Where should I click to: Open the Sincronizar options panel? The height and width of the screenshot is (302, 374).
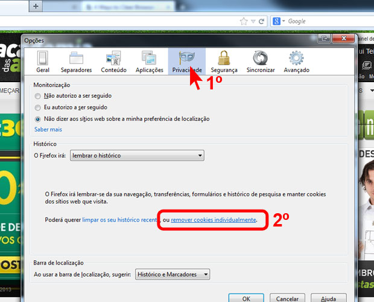261,62
